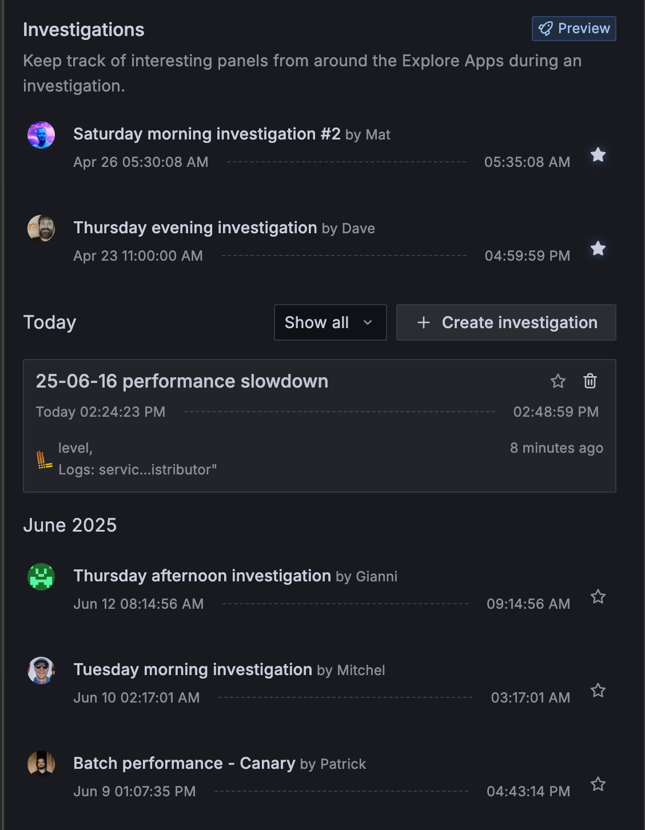Unstar Saturday morning investigation #2
Screen dimensions: 645x830
click(598, 155)
